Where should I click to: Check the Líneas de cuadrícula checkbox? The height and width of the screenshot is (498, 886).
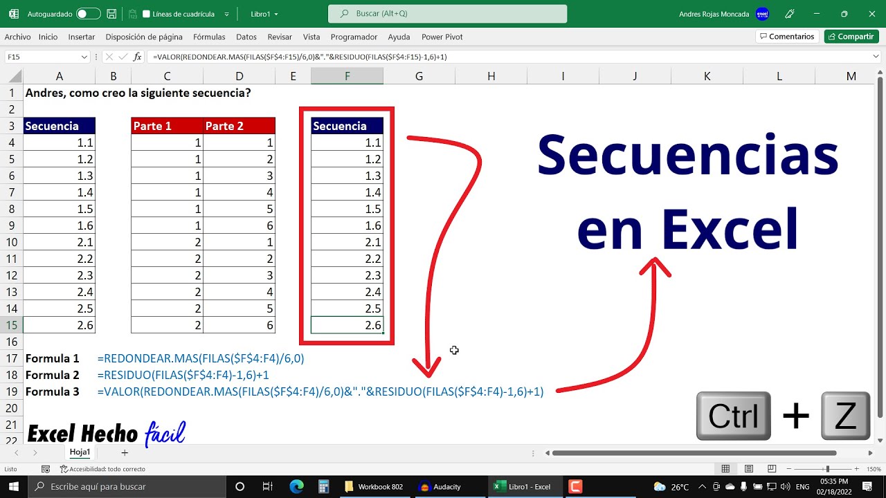pos(146,14)
